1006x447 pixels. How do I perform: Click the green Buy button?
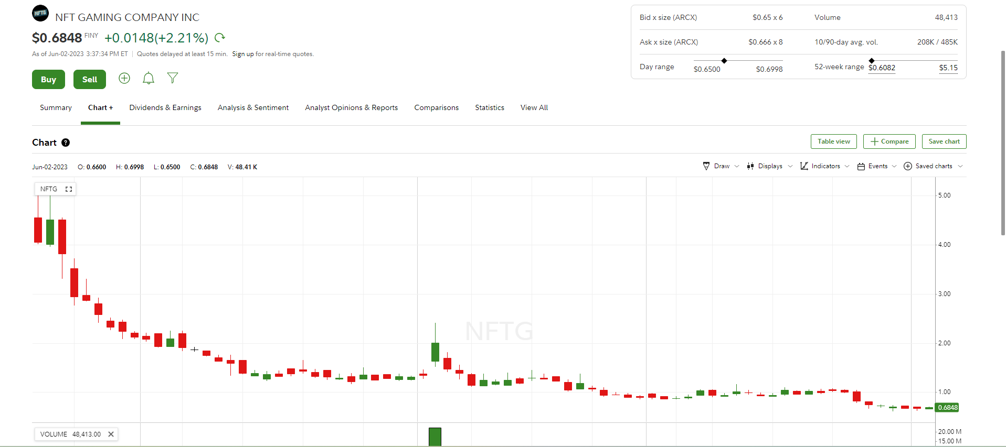[48, 79]
